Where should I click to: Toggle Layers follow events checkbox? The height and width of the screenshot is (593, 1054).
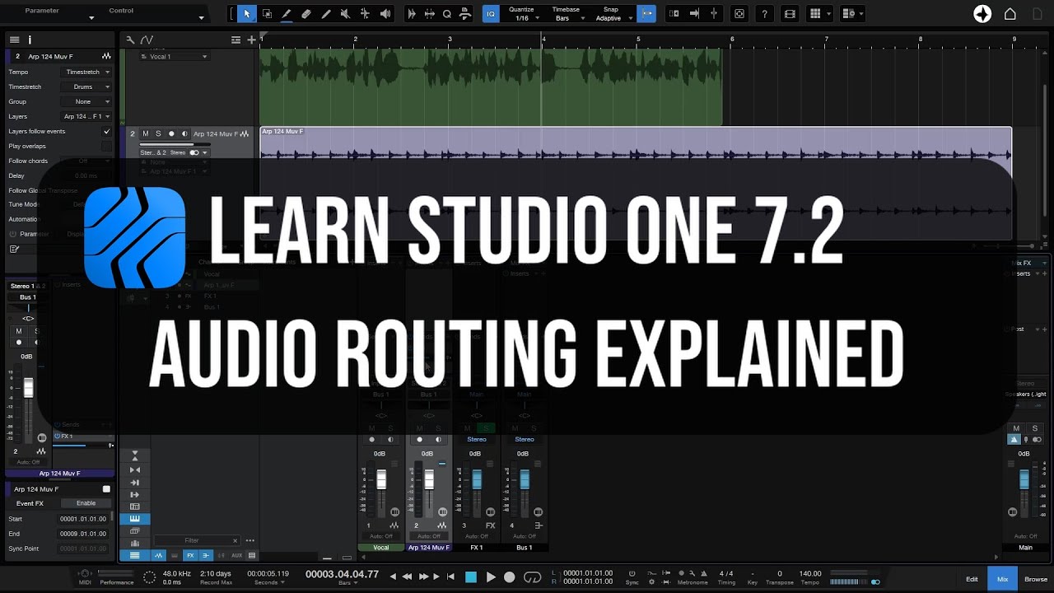(x=106, y=131)
